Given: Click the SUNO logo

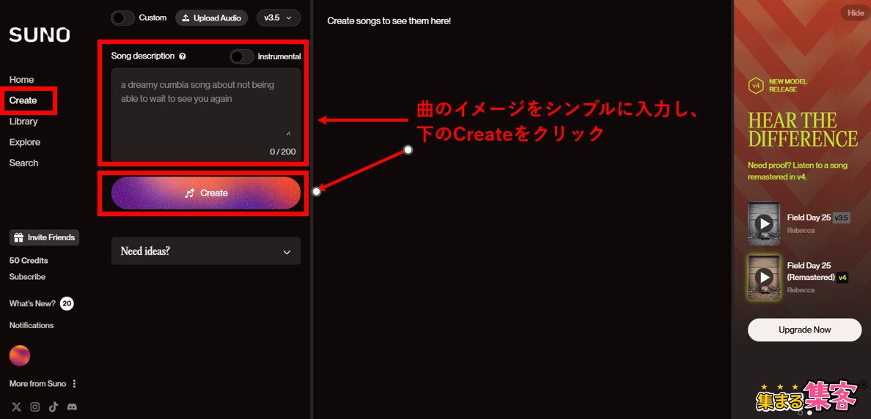Looking at the screenshot, I should pos(40,35).
